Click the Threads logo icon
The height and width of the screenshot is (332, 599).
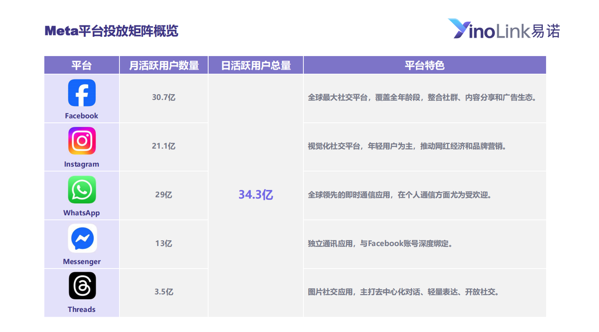coord(82,286)
